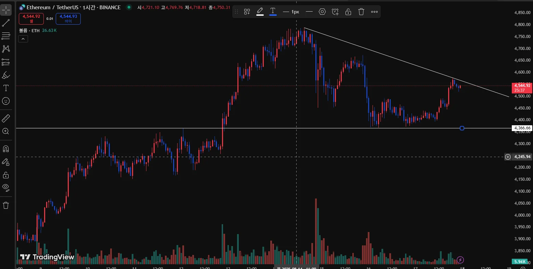Open more options in floating toolbar
This screenshot has width=533, height=269.
pyautogui.click(x=374, y=12)
